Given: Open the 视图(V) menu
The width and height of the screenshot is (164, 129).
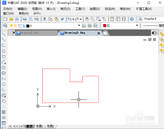Looking at the screenshot, I should [x=37, y=9].
